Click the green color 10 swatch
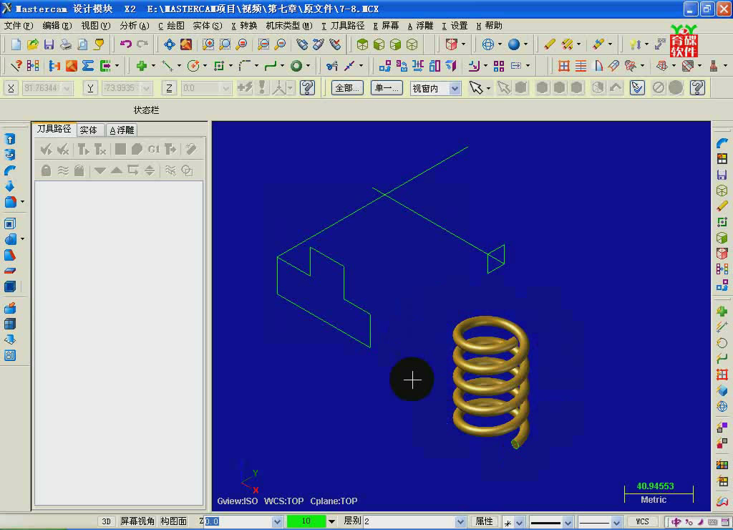This screenshot has width=733, height=530. [306, 521]
